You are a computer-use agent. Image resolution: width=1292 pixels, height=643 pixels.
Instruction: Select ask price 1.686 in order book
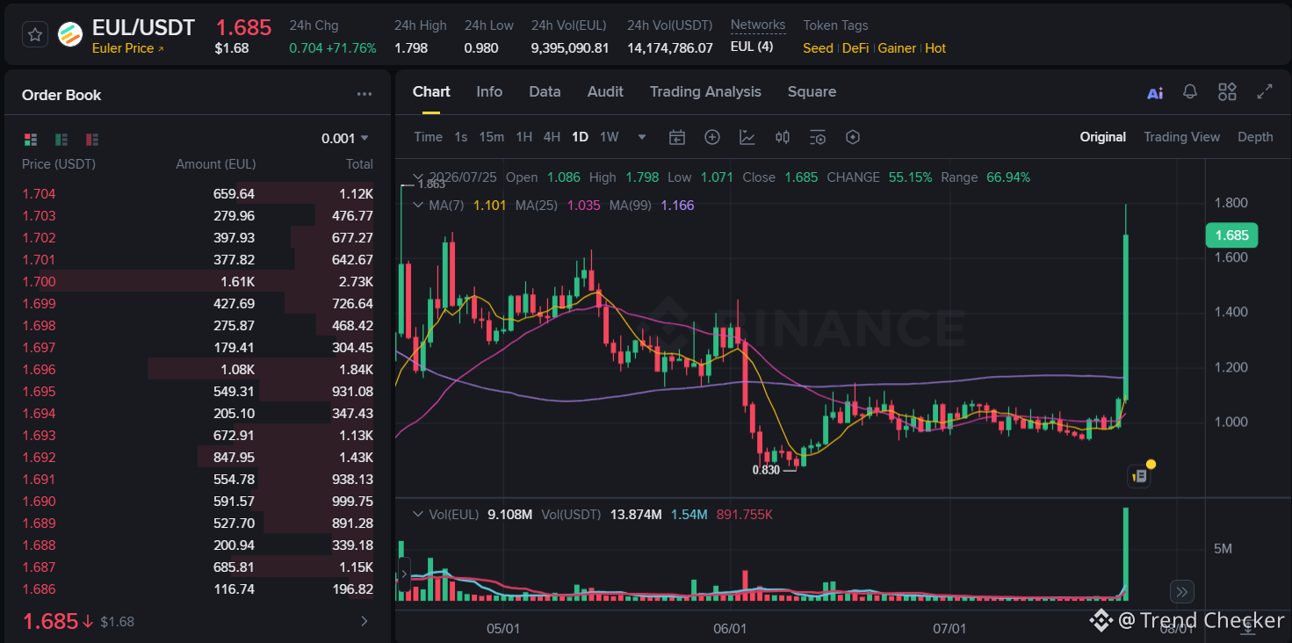(39, 589)
